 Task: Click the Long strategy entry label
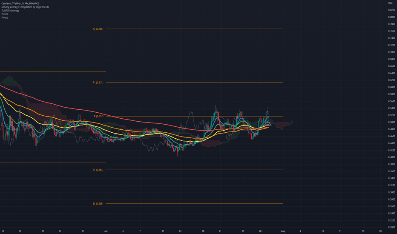[268, 123]
